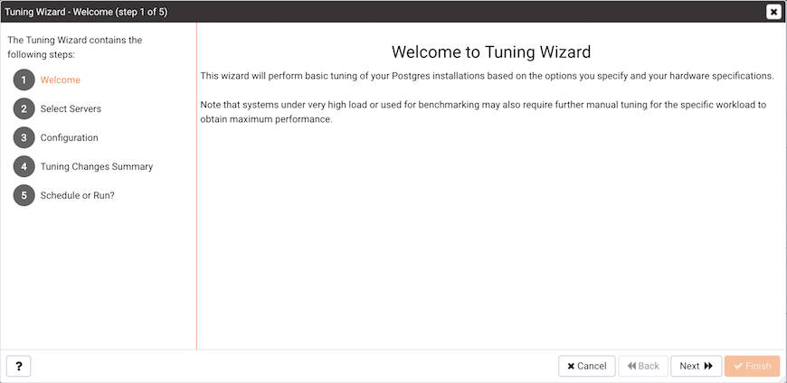Click the 'This wizard will perform basic tuning' sentence
The width and height of the screenshot is (787, 383).
click(x=488, y=76)
